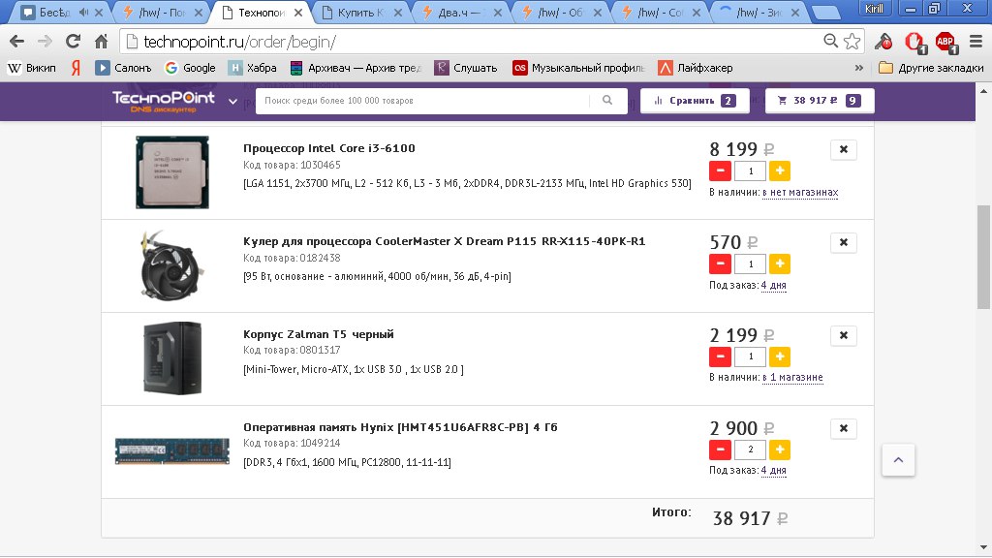
Task: Open the Хабра bookmark
Action: click(253, 68)
